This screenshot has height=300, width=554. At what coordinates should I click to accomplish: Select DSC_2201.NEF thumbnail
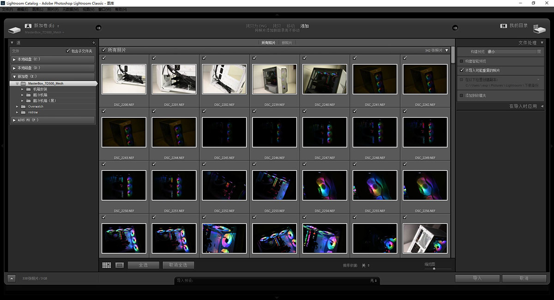[174, 79]
